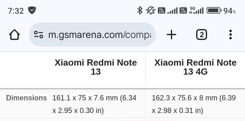Tap the Chrome home icon
This screenshot has height=121, width=245.
(14, 35)
